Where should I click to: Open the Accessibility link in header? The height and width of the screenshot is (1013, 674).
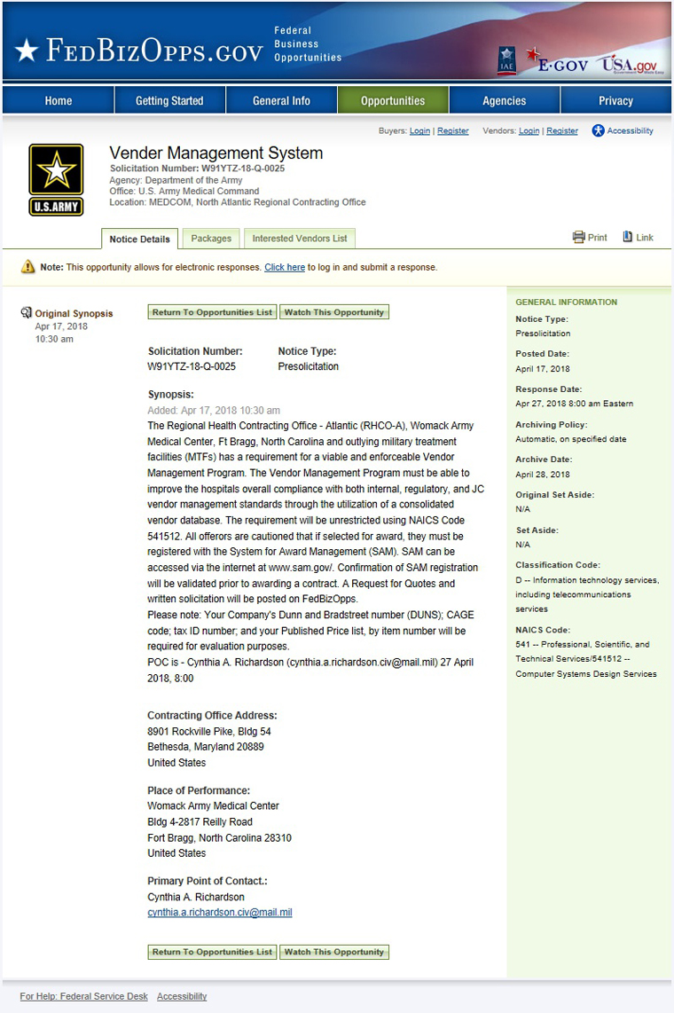coord(630,131)
